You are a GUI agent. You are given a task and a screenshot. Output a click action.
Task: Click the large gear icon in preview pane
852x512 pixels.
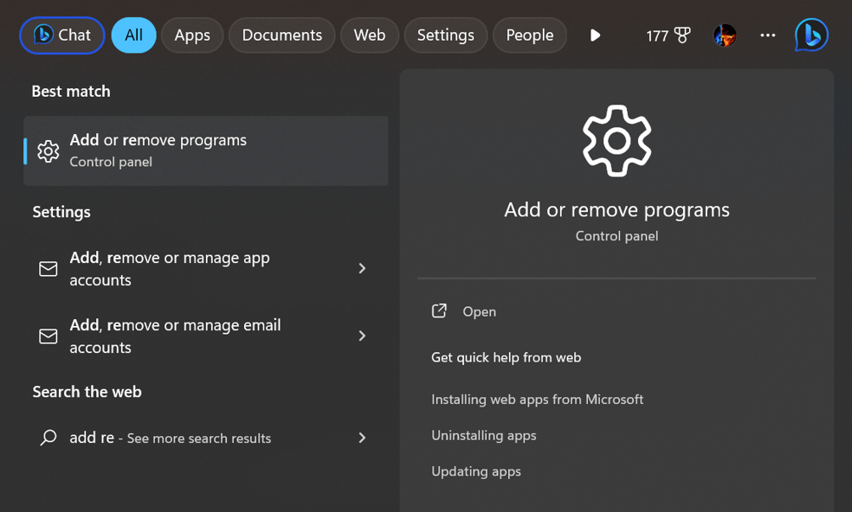click(616, 141)
